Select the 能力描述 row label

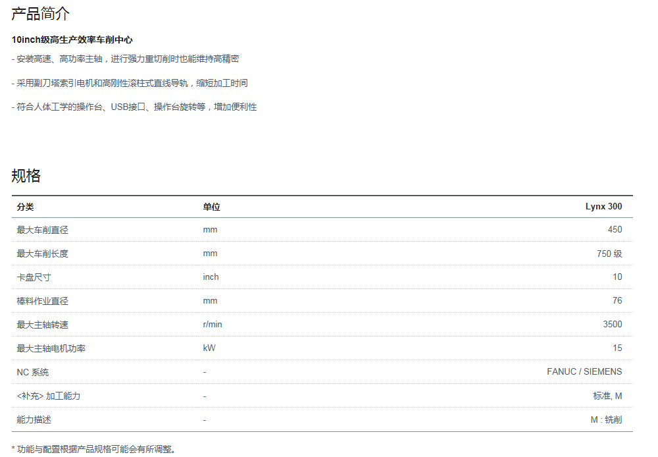34,419
